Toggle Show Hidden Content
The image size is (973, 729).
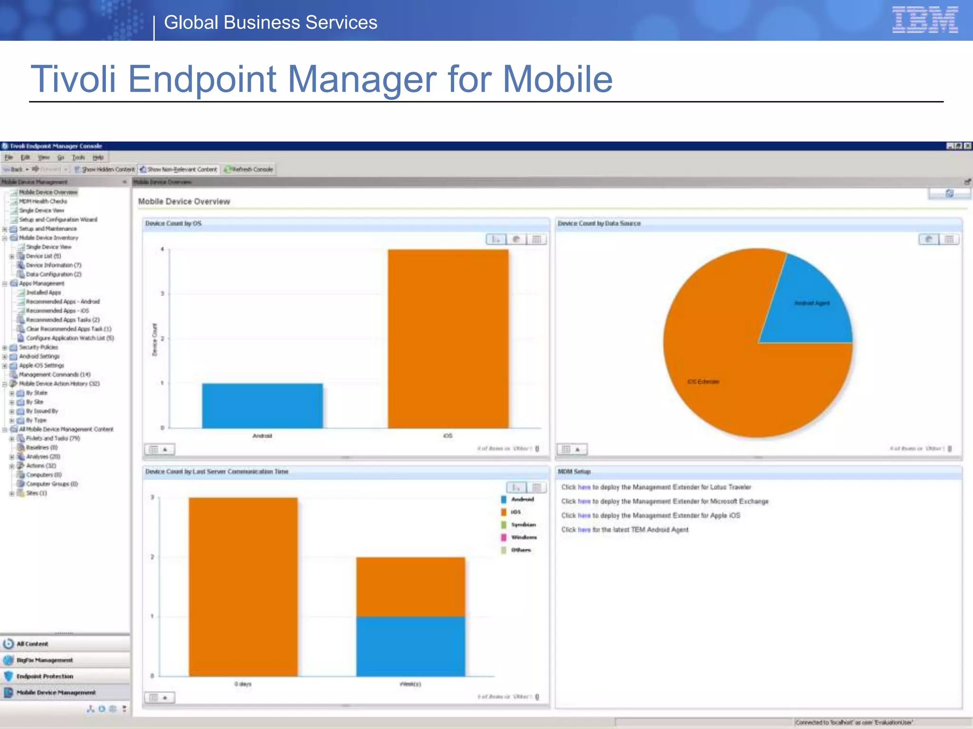point(104,169)
